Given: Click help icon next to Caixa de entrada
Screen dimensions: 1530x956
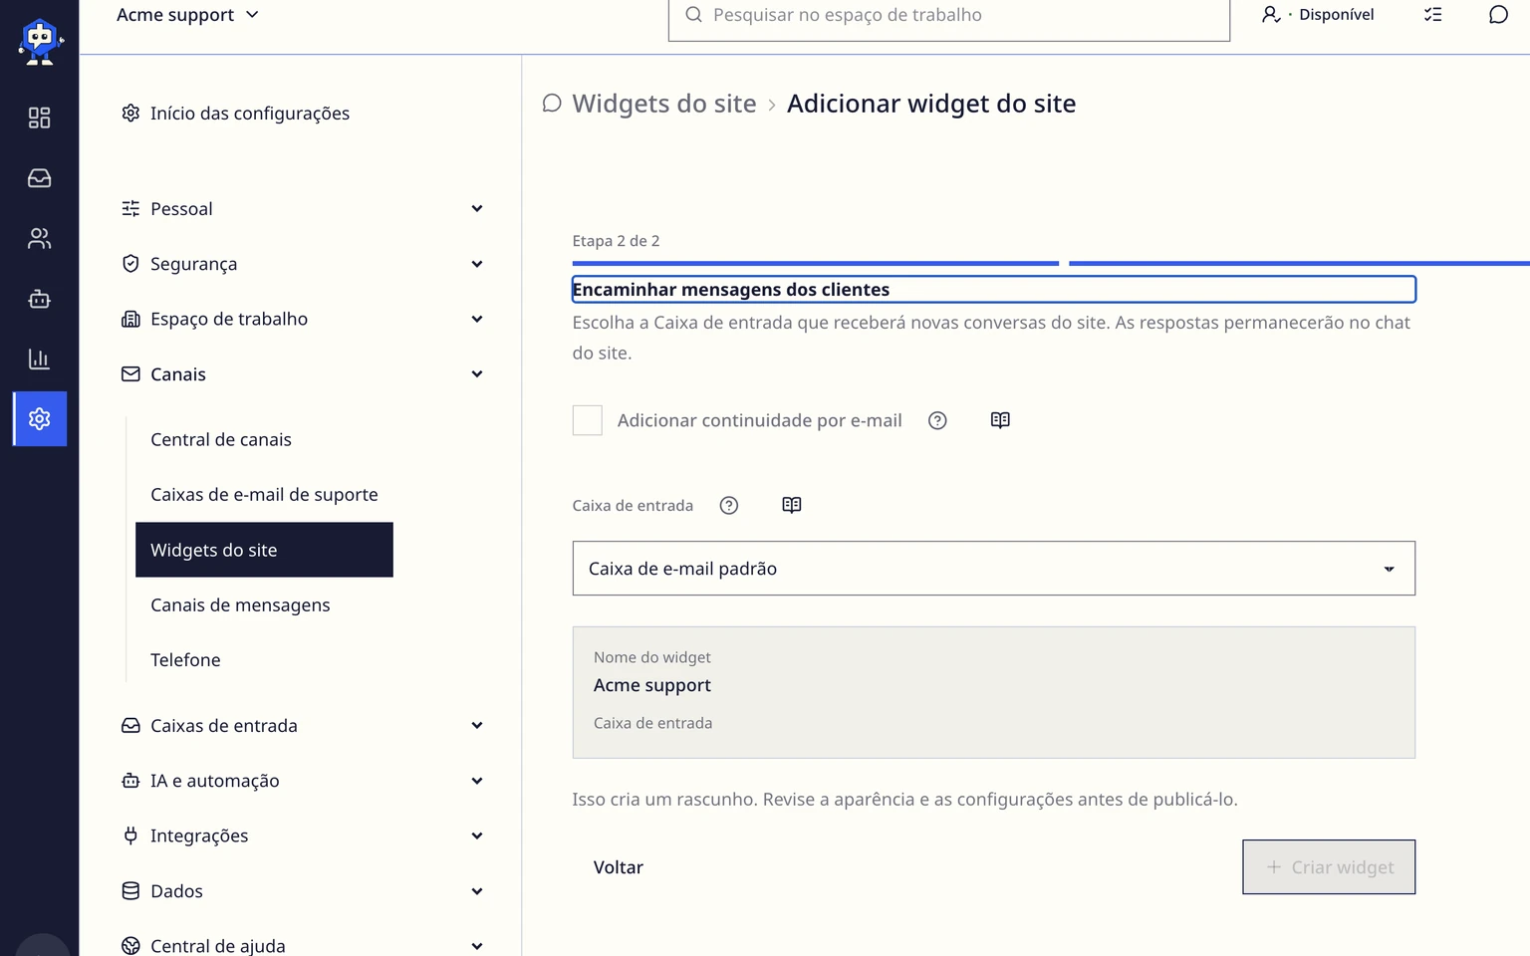Looking at the screenshot, I should pyautogui.click(x=729, y=505).
